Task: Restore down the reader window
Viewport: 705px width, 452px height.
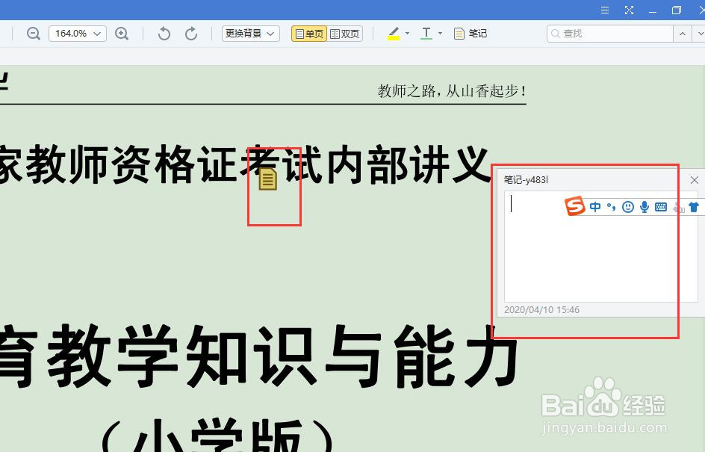Action: point(676,10)
